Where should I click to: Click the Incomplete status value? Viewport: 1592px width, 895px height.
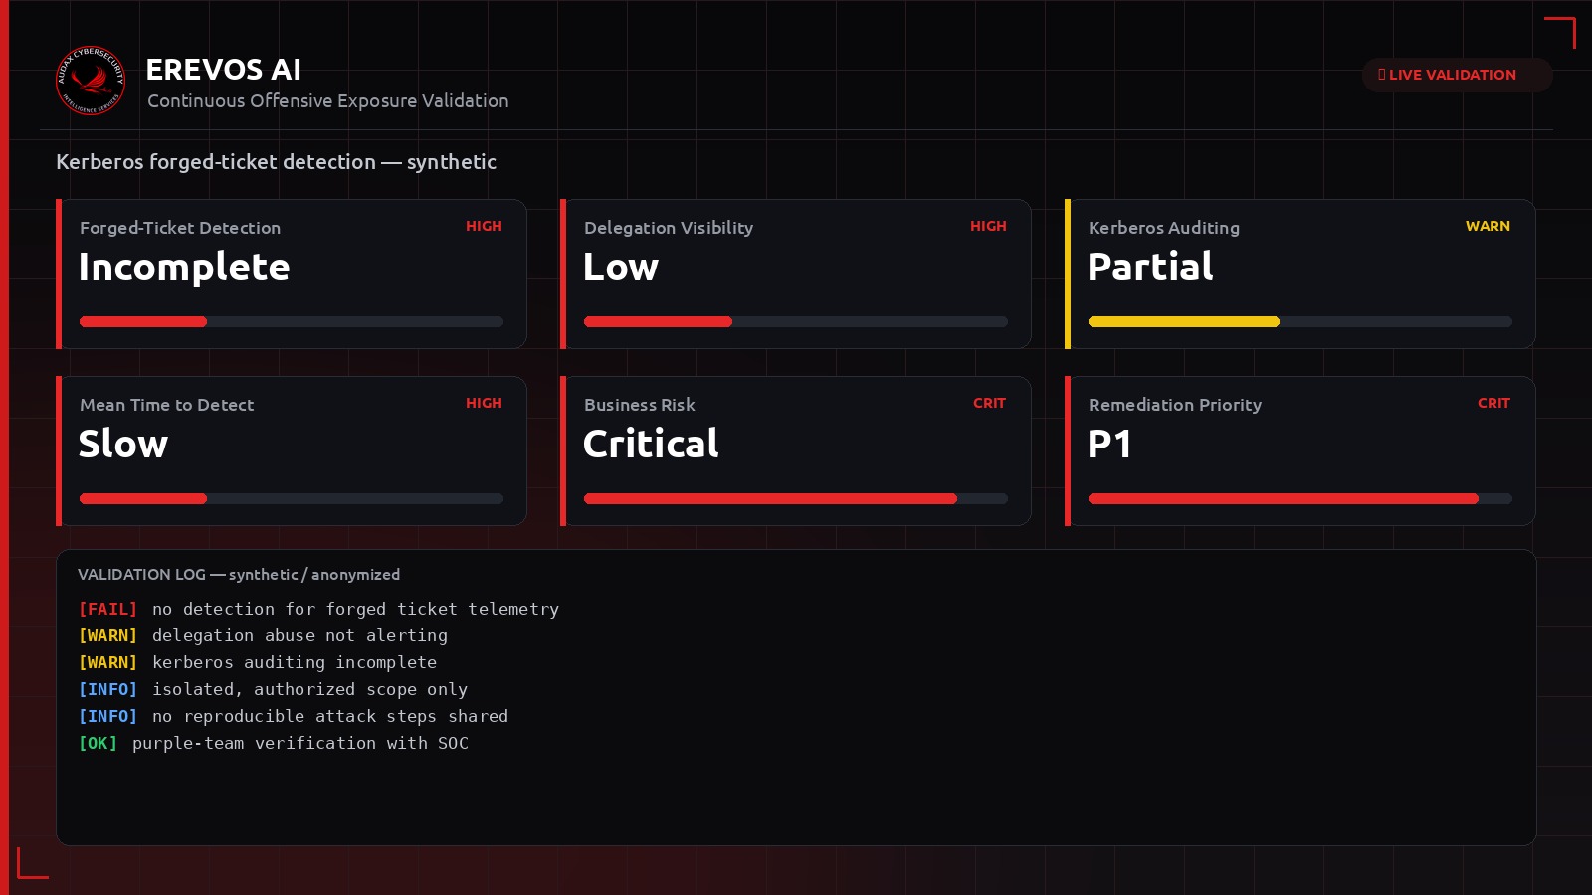(x=184, y=267)
